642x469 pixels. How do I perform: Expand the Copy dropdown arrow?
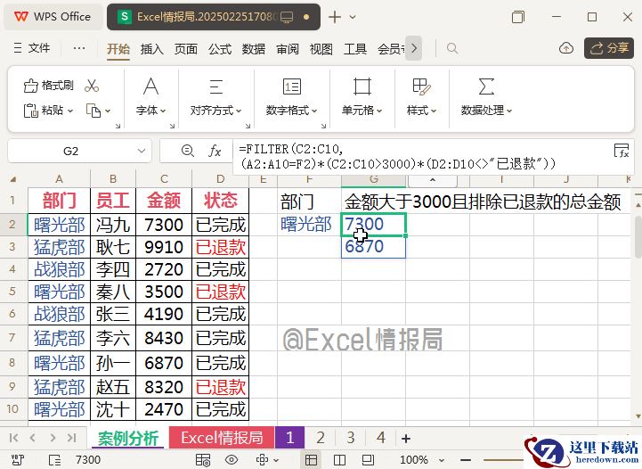click(108, 111)
